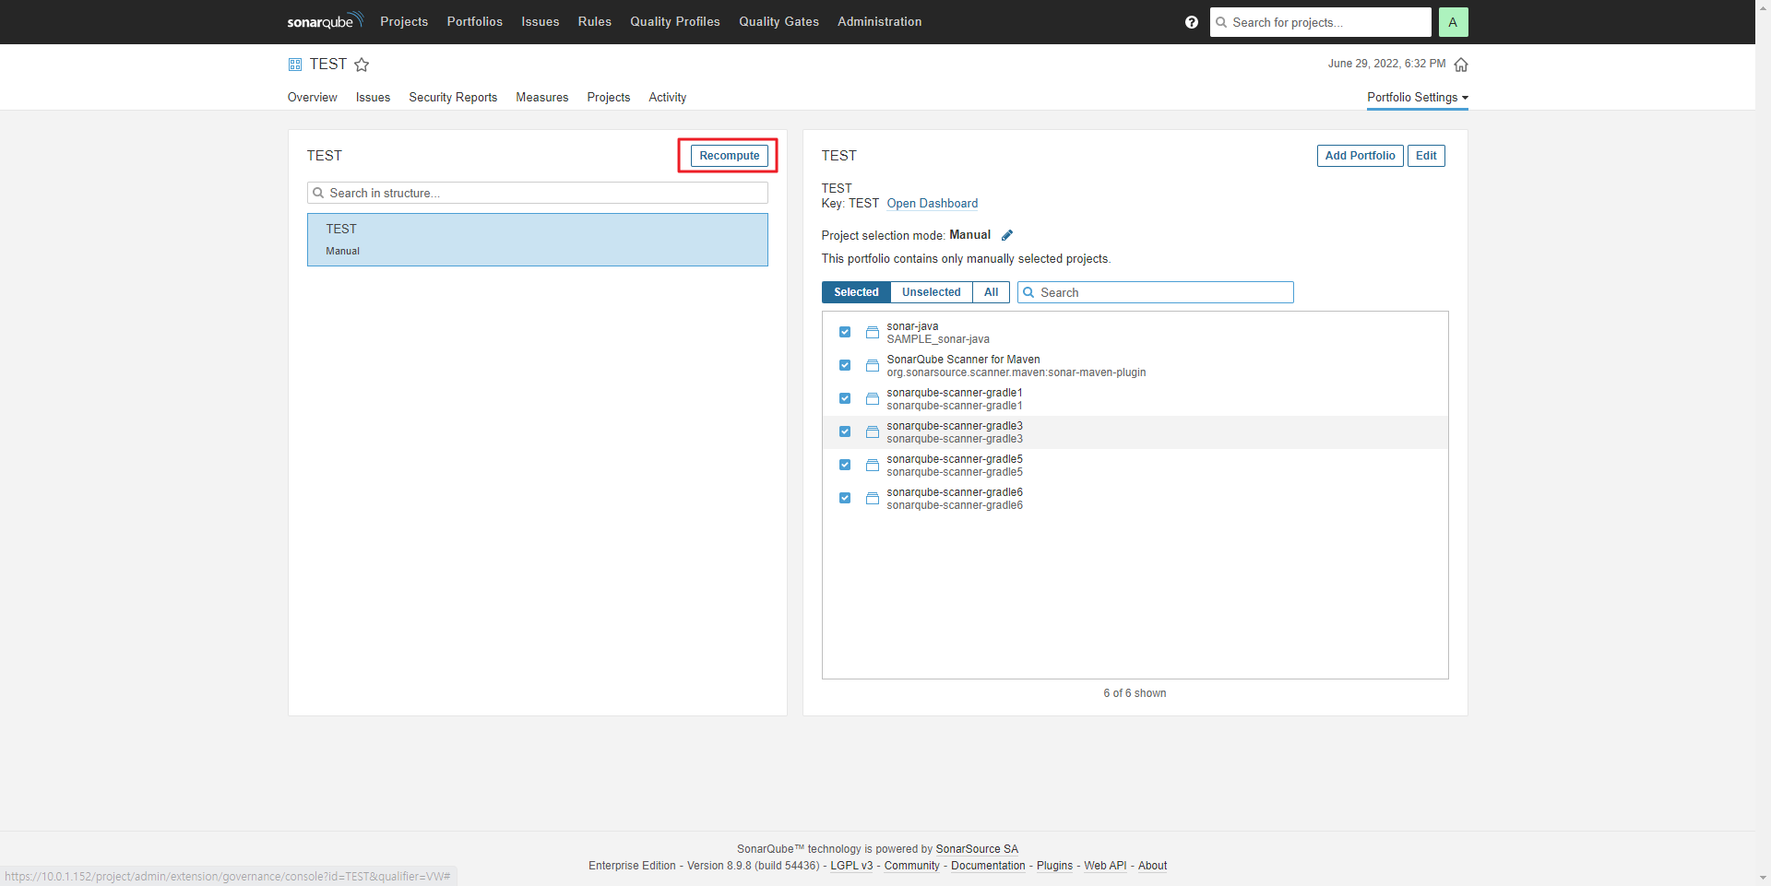The image size is (1771, 886).
Task: Uncheck the sonarqube-scanner-gradle3 checkbox
Action: point(844,431)
